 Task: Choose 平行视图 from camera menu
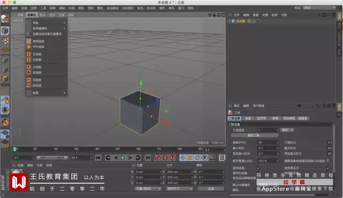coord(47,47)
